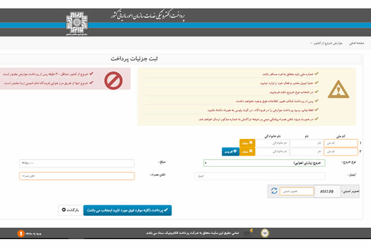The height and width of the screenshot is (247, 371).
Task: Click the مبلغ amount field
Action: click(77, 163)
